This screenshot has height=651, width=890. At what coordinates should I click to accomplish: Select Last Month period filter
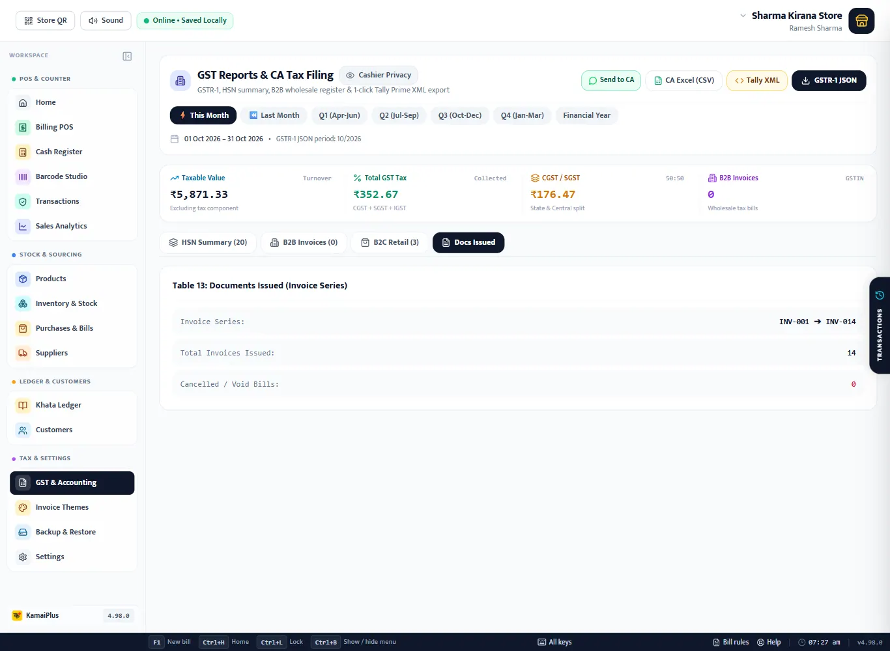point(274,115)
